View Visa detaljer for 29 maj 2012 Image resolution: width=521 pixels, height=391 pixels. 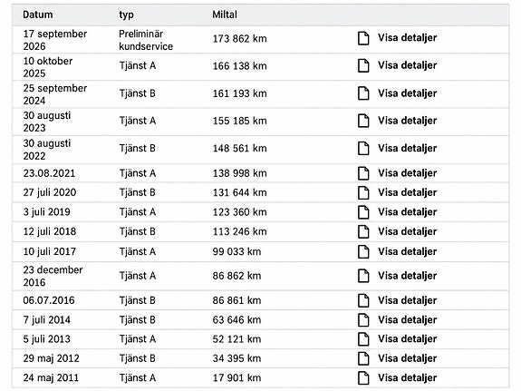pyautogui.click(x=407, y=358)
